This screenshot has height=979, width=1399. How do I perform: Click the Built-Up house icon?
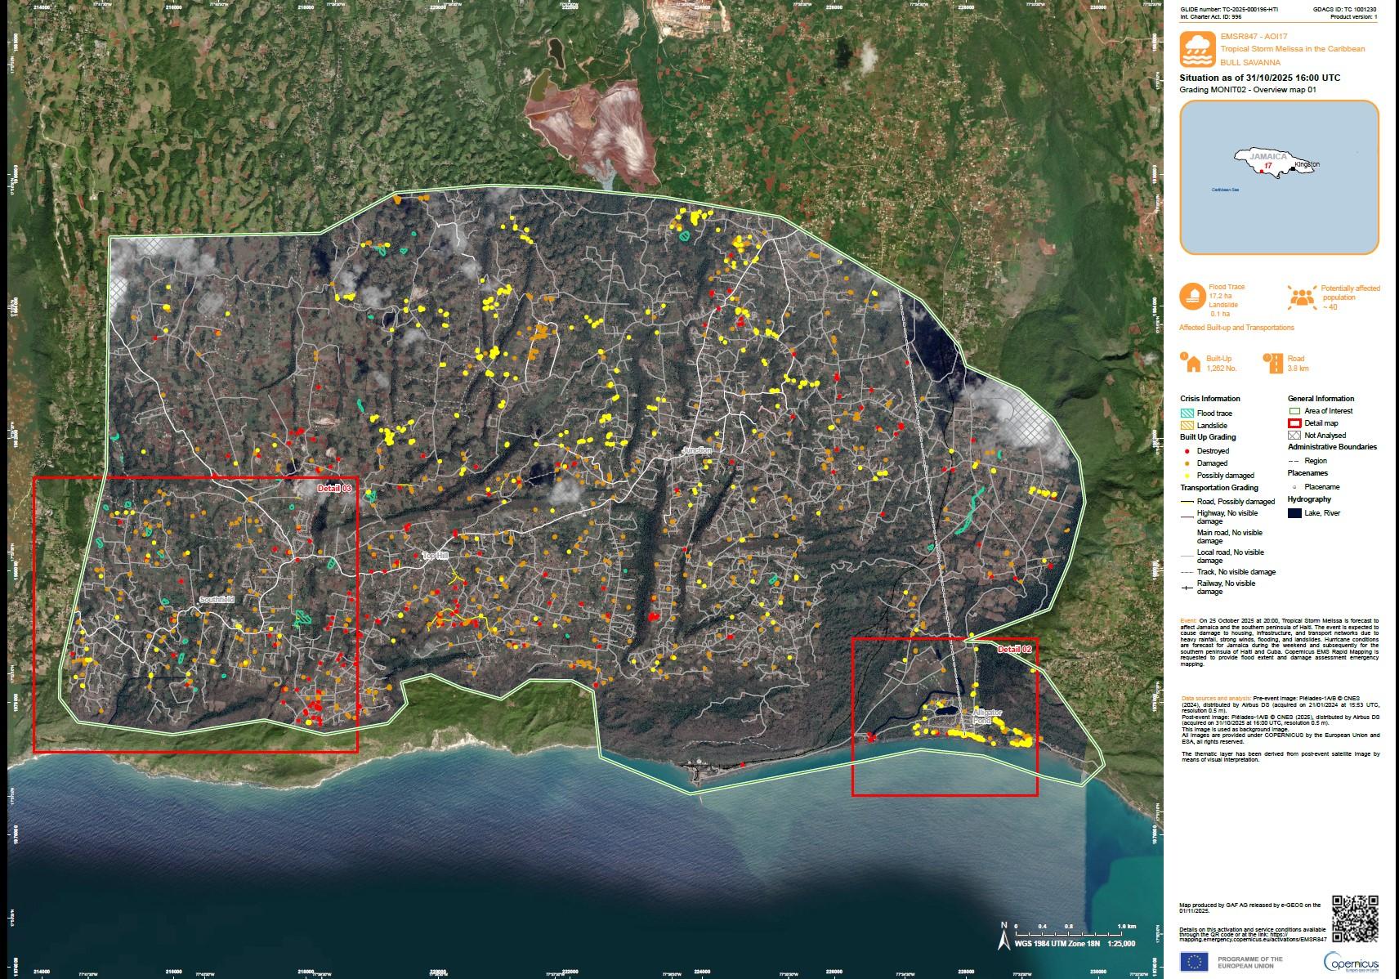click(1191, 364)
